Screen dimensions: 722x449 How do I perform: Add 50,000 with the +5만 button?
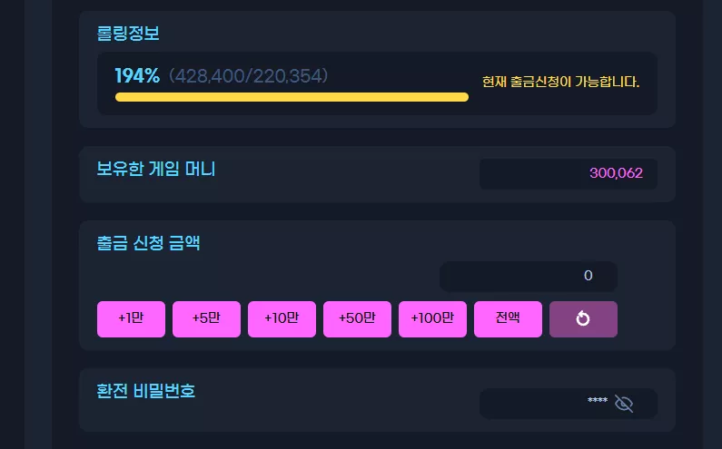[x=206, y=318]
